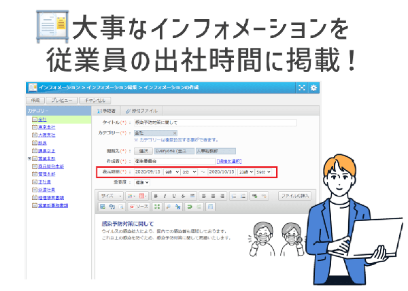Click the document preview icon in editor toolbar
The width and height of the screenshot is (408, 291).
click(121, 207)
